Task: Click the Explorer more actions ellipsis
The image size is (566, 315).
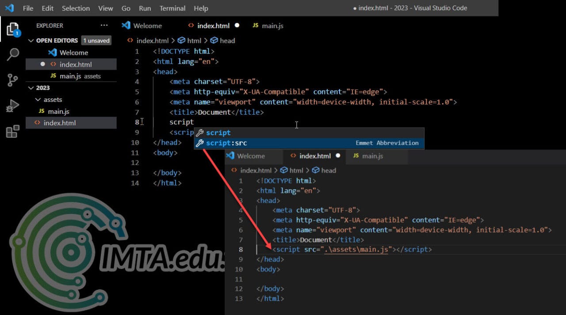Action: click(x=104, y=26)
